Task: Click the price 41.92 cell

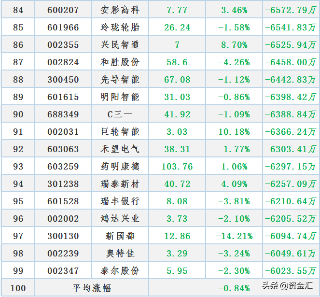Action: click(177, 114)
